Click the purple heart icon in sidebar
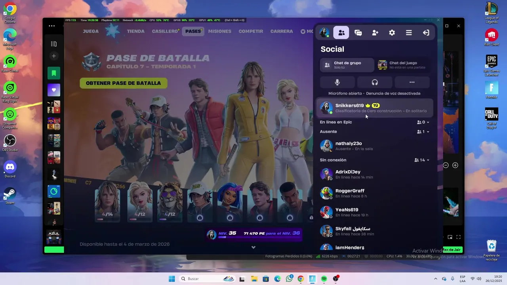Viewport: 507px width, 285px height. tap(54, 90)
